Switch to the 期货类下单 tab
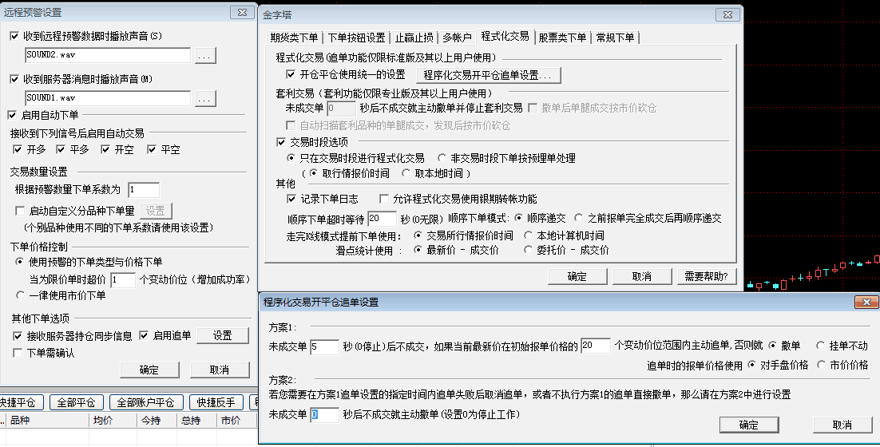 coord(294,38)
